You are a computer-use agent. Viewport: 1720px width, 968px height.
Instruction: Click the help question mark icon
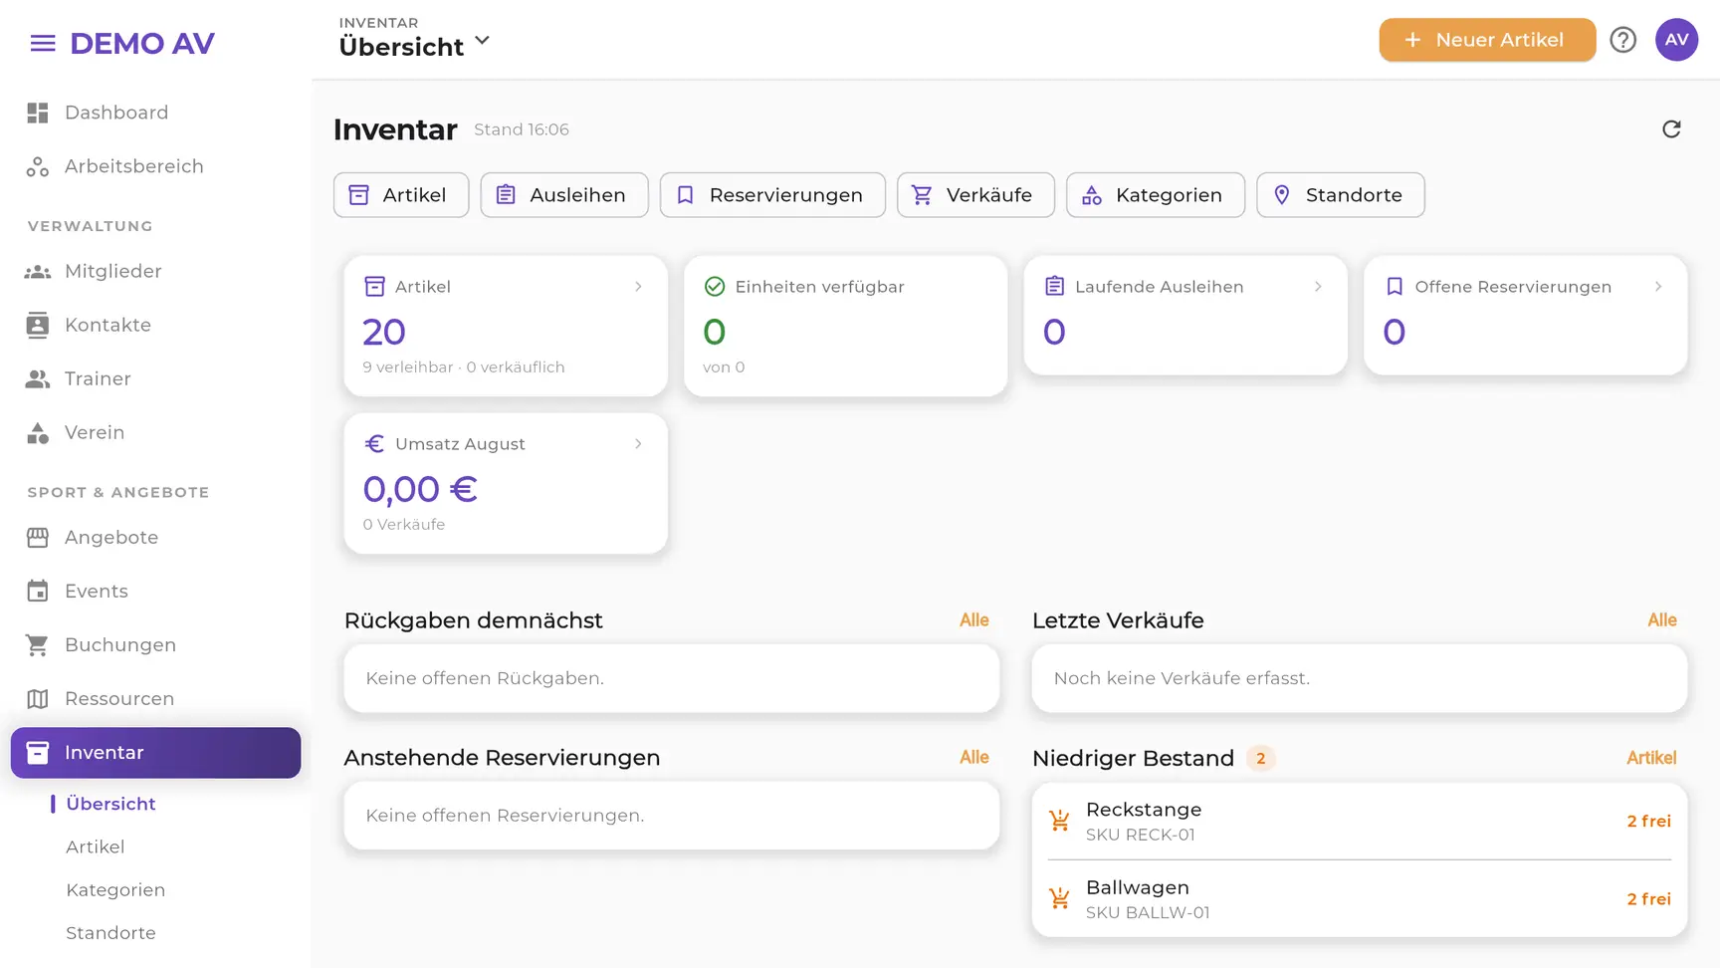(1622, 40)
